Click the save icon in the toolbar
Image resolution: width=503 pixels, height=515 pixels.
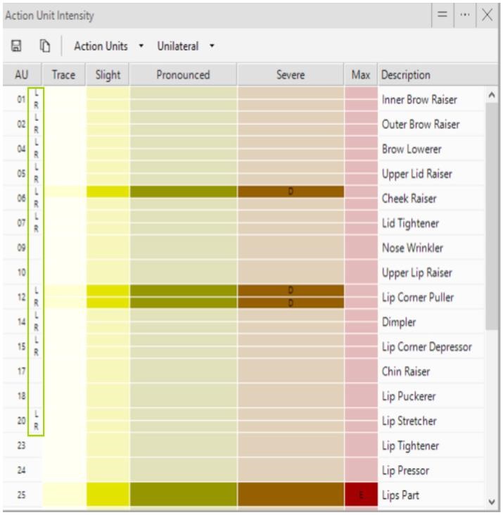(16, 46)
